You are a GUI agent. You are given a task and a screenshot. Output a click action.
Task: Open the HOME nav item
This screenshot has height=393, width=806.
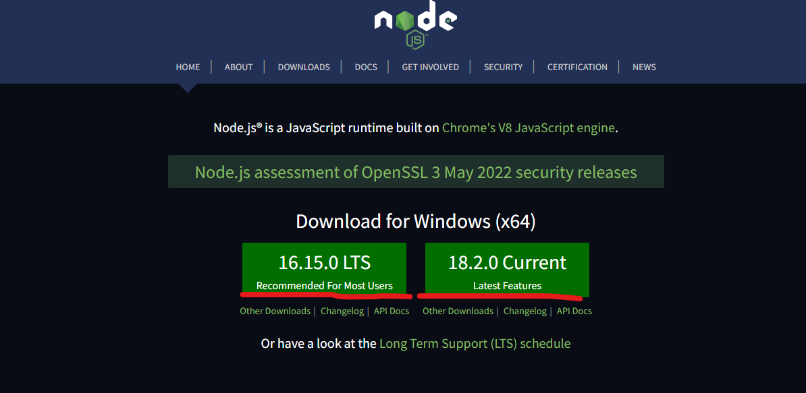point(188,67)
